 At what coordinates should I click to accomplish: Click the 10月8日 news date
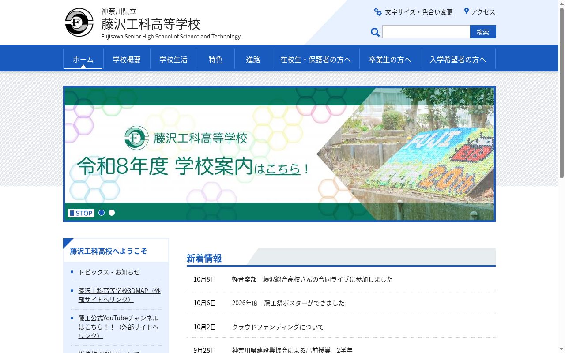click(x=205, y=279)
